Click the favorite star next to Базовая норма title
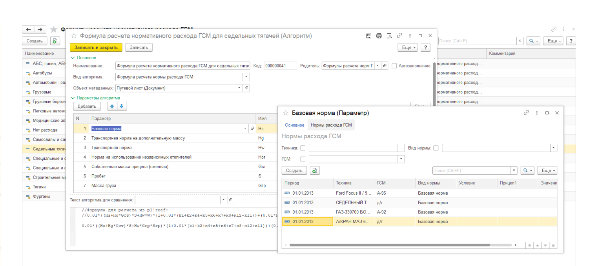The height and width of the screenshot is (266, 589). coord(286,113)
